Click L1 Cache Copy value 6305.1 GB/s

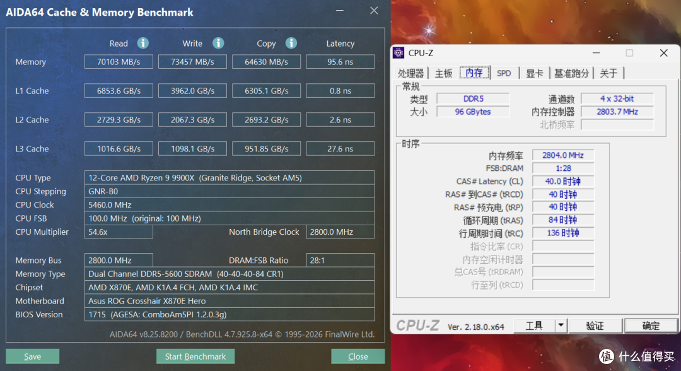pyautogui.click(x=266, y=91)
